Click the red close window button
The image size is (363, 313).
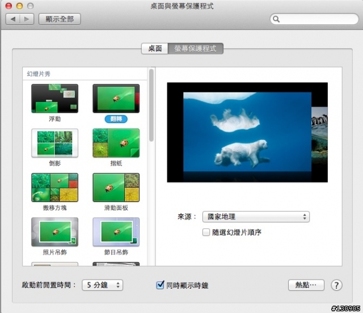tap(9, 6)
